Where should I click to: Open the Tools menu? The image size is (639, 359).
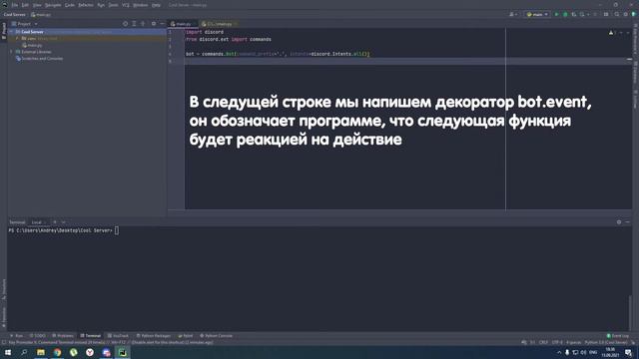[113, 5]
